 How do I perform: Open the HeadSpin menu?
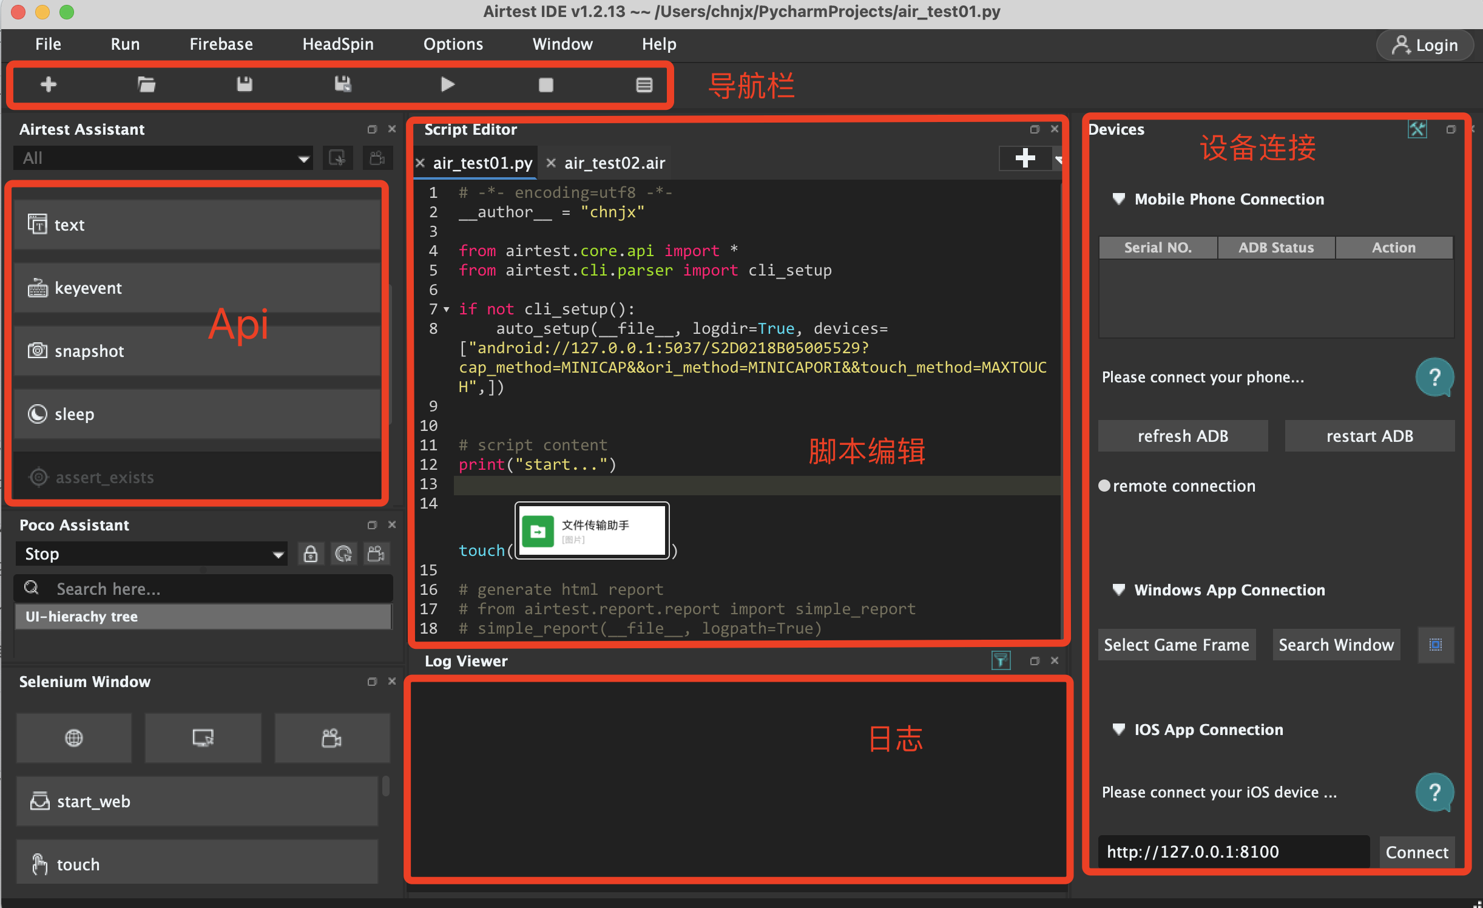(338, 44)
